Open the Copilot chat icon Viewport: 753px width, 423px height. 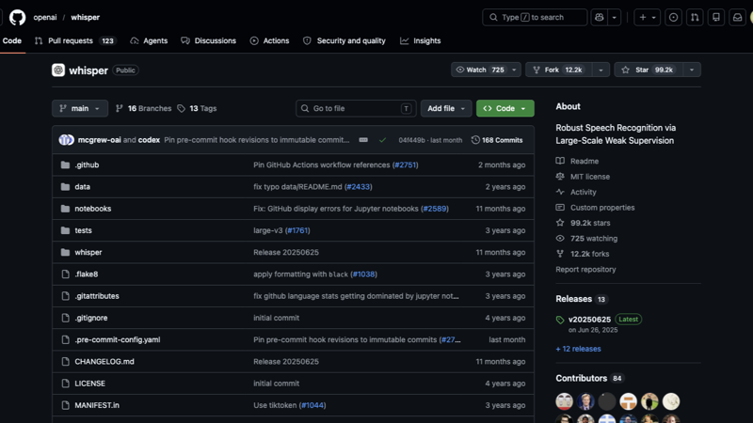[x=599, y=17]
